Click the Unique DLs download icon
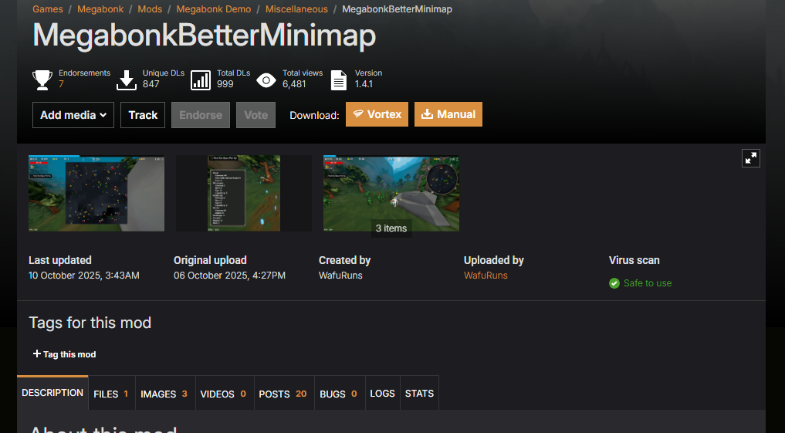 coord(127,80)
